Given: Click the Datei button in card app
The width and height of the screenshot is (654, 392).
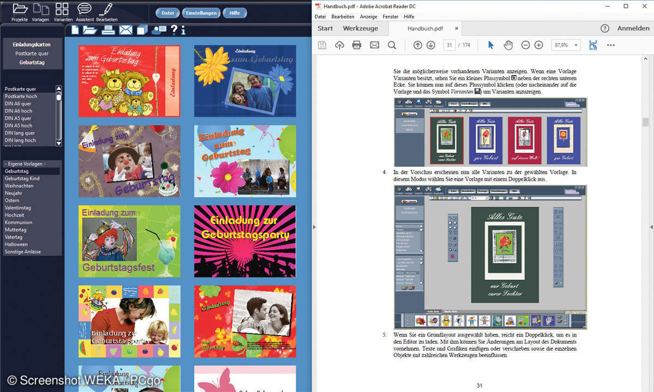Looking at the screenshot, I should 168,13.
